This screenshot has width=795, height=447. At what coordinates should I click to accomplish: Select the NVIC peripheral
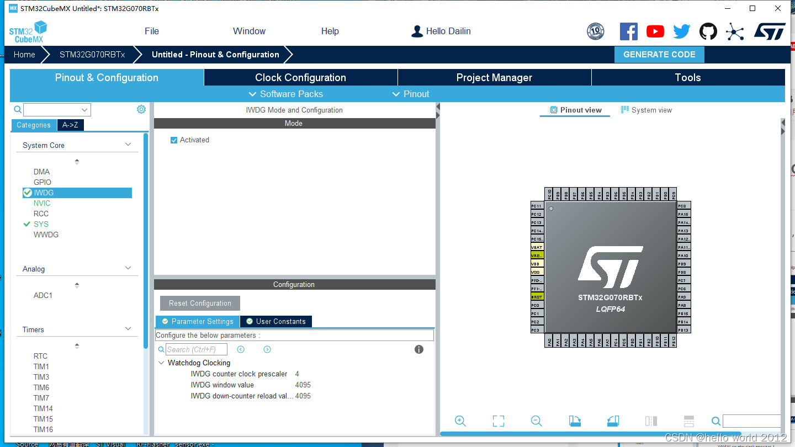pos(42,203)
